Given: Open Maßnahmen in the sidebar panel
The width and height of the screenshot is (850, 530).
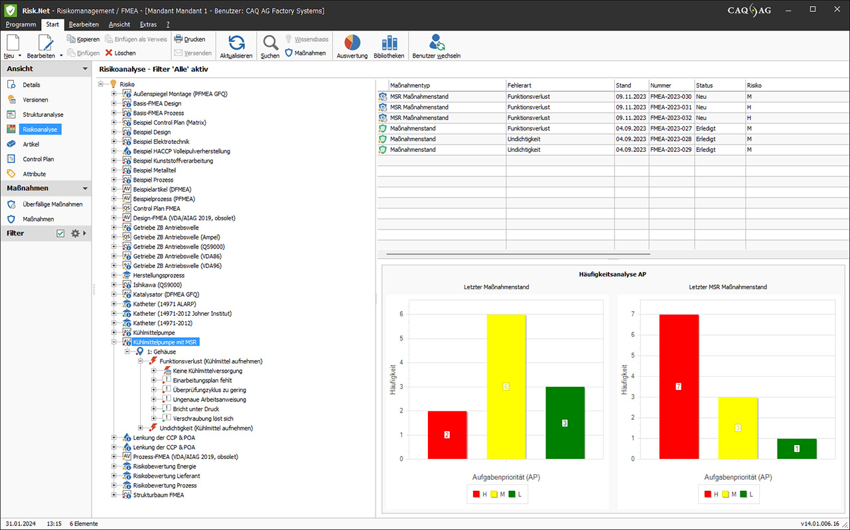Looking at the screenshot, I should point(38,219).
